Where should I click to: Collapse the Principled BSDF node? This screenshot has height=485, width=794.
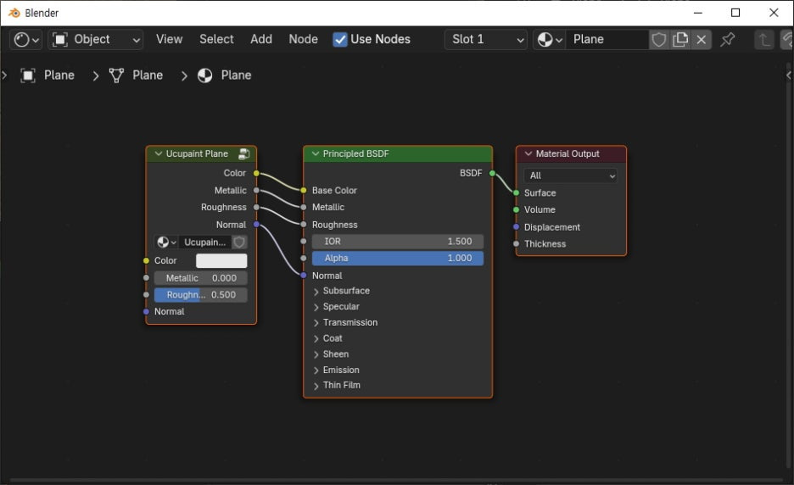point(316,153)
